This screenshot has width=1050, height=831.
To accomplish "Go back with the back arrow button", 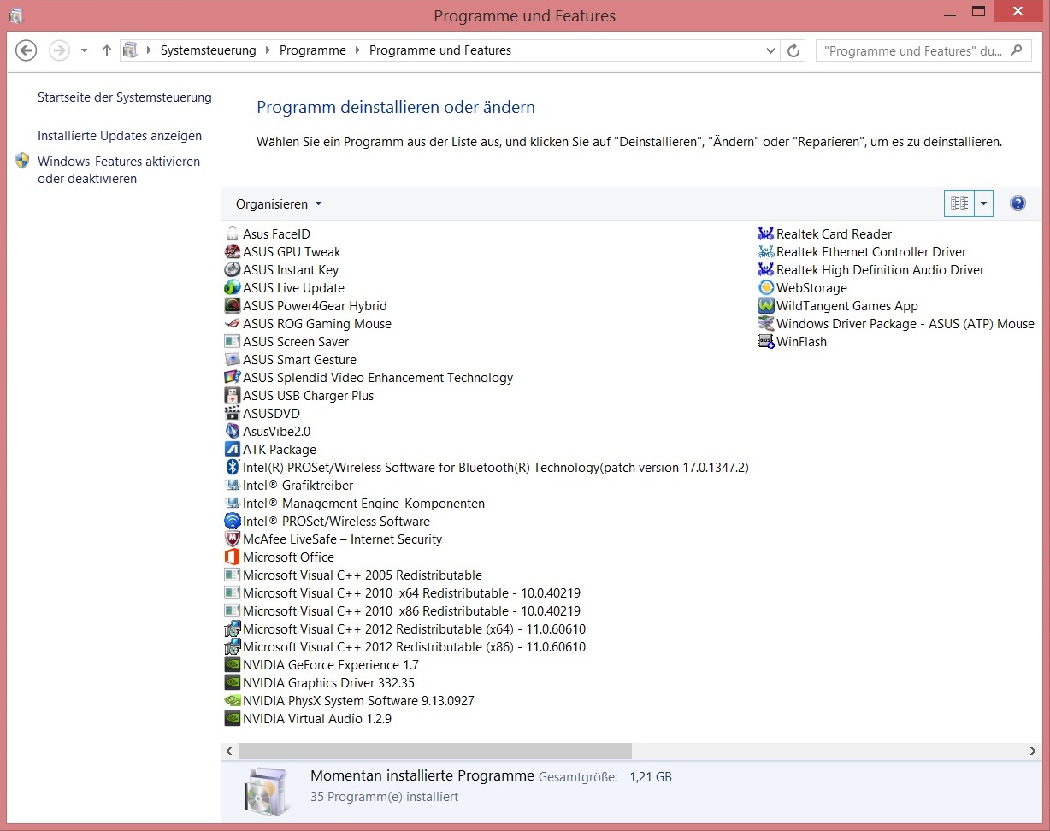I will pyautogui.click(x=27, y=50).
